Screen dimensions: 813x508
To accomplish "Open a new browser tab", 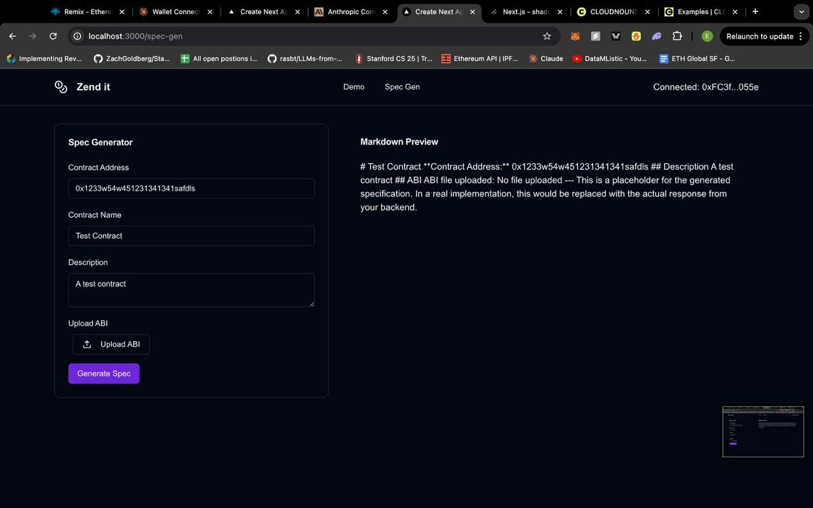I will (755, 11).
